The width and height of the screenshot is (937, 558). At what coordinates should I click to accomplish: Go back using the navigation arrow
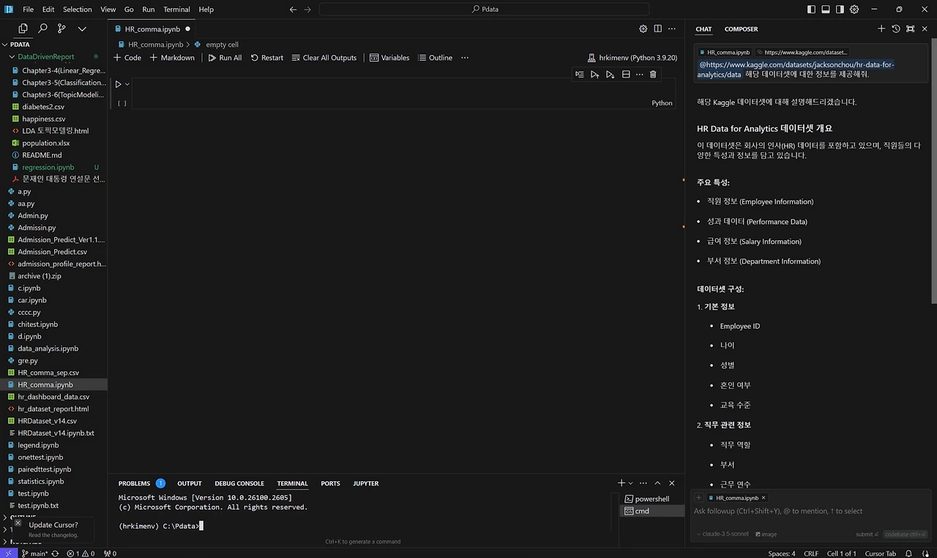click(293, 10)
